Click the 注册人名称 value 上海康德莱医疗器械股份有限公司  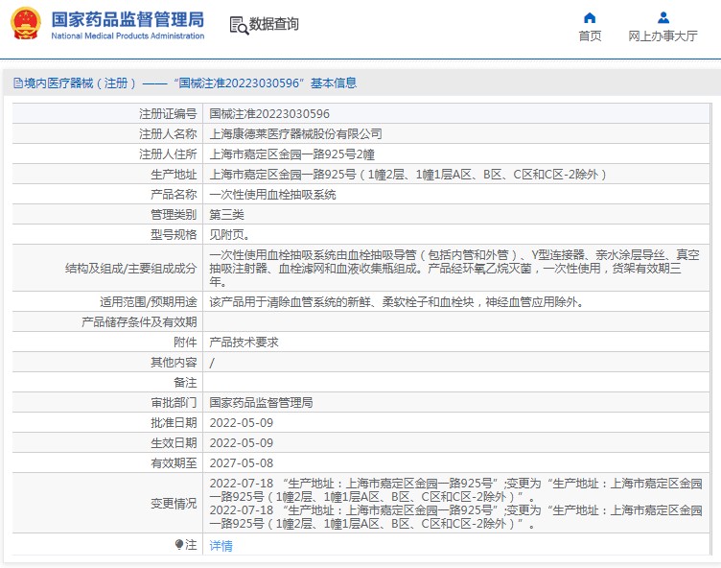(295, 134)
